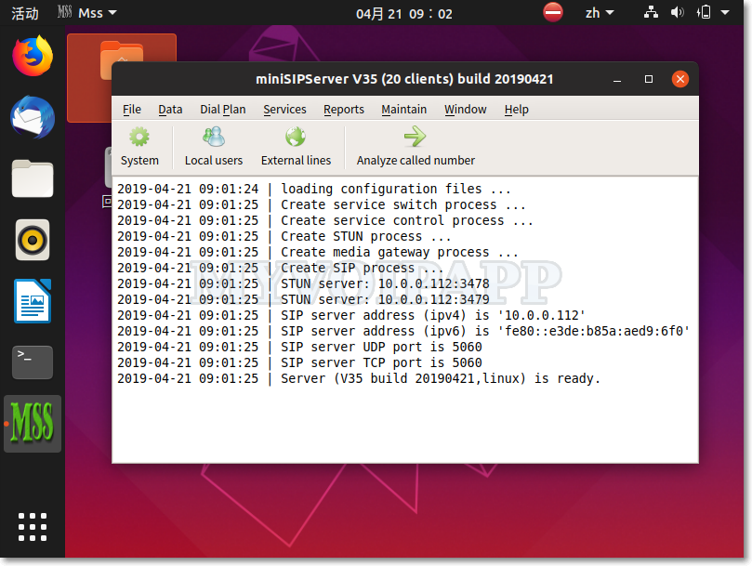Click log line 'SIP server TCP port is 5060'
The height and width of the screenshot is (566, 752).
[x=299, y=363]
